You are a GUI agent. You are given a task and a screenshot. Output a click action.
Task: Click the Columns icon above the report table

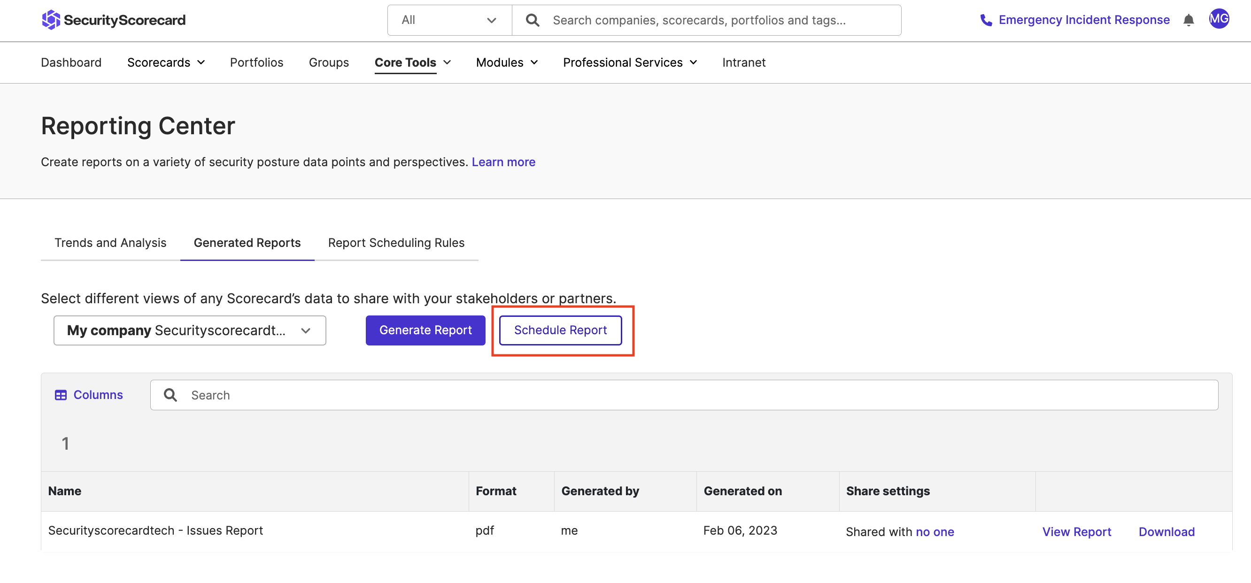[61, 395]
